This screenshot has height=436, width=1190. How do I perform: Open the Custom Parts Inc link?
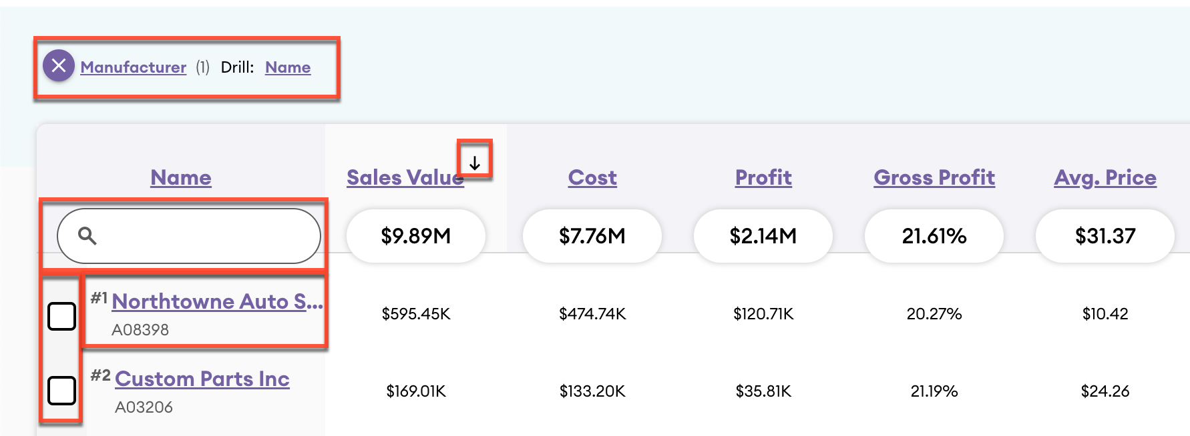tap(202, 379)
